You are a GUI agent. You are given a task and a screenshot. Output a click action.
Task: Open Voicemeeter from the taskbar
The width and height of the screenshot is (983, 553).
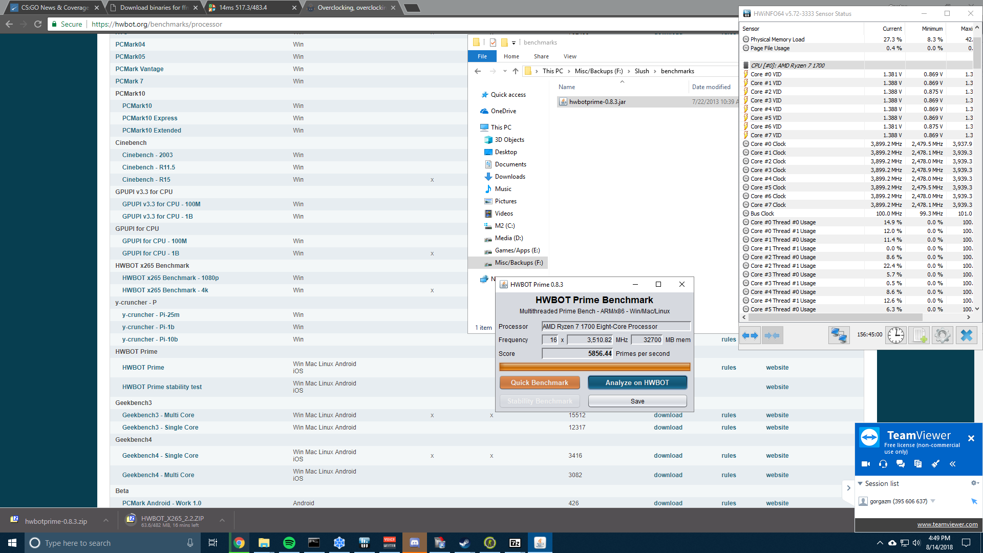[390, 543]
